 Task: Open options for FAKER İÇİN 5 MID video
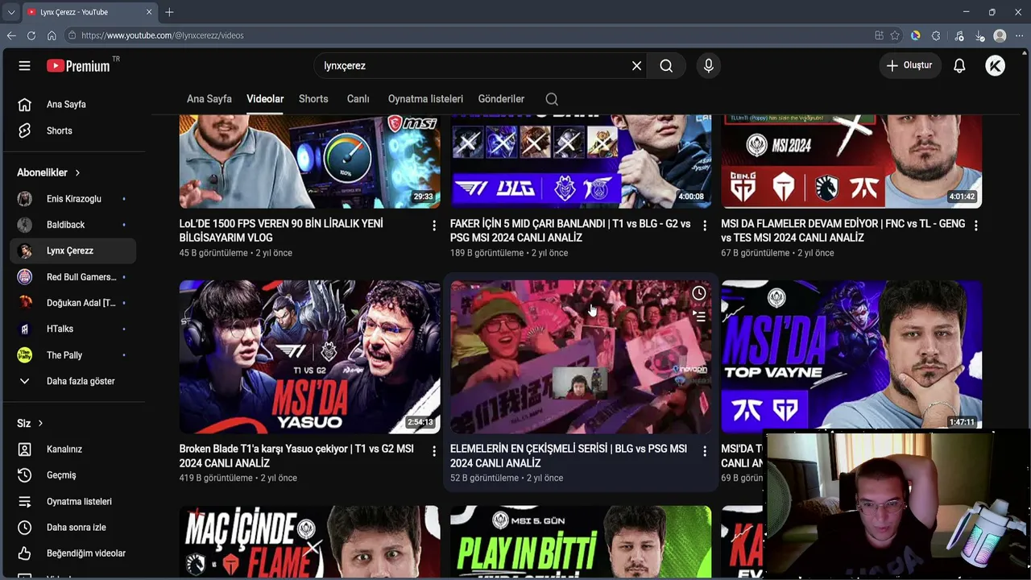coord(705,226)
